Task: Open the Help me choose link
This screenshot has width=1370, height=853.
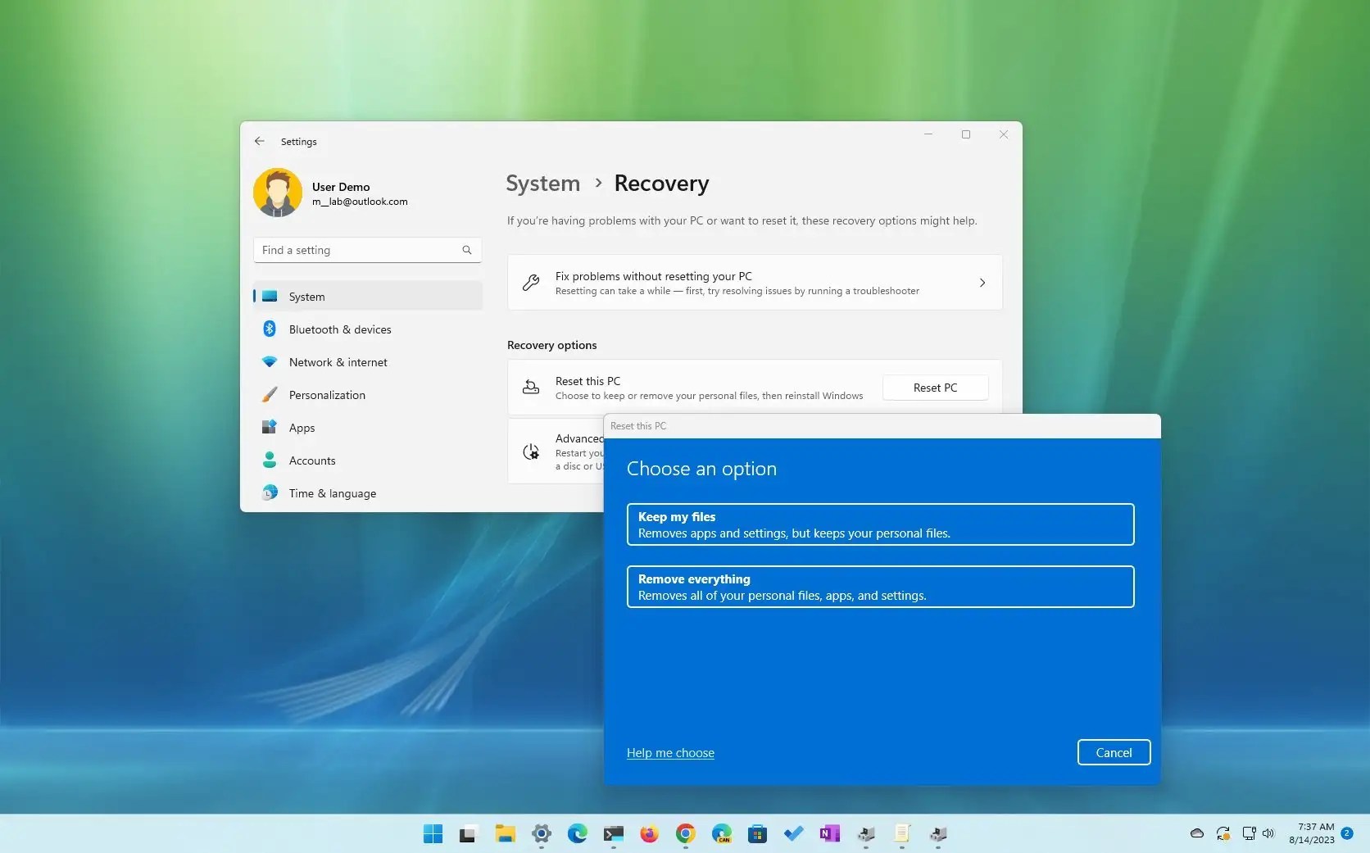Action: tap(669, 752)
